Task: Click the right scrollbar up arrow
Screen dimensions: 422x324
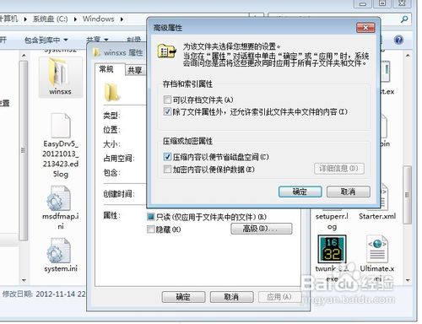Action: (x=408, y=56)
